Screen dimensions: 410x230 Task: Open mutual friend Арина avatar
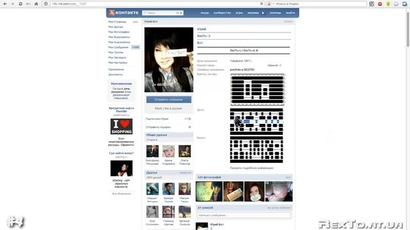click(168, 151)
